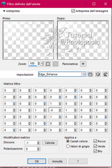Uncheck the Rosso channel checkbox

95,141
